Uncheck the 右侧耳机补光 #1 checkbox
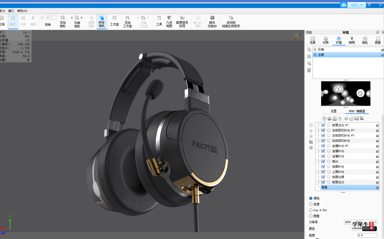Screen dimensions: 384x239 pyautogui.click(x=323, y=130)
